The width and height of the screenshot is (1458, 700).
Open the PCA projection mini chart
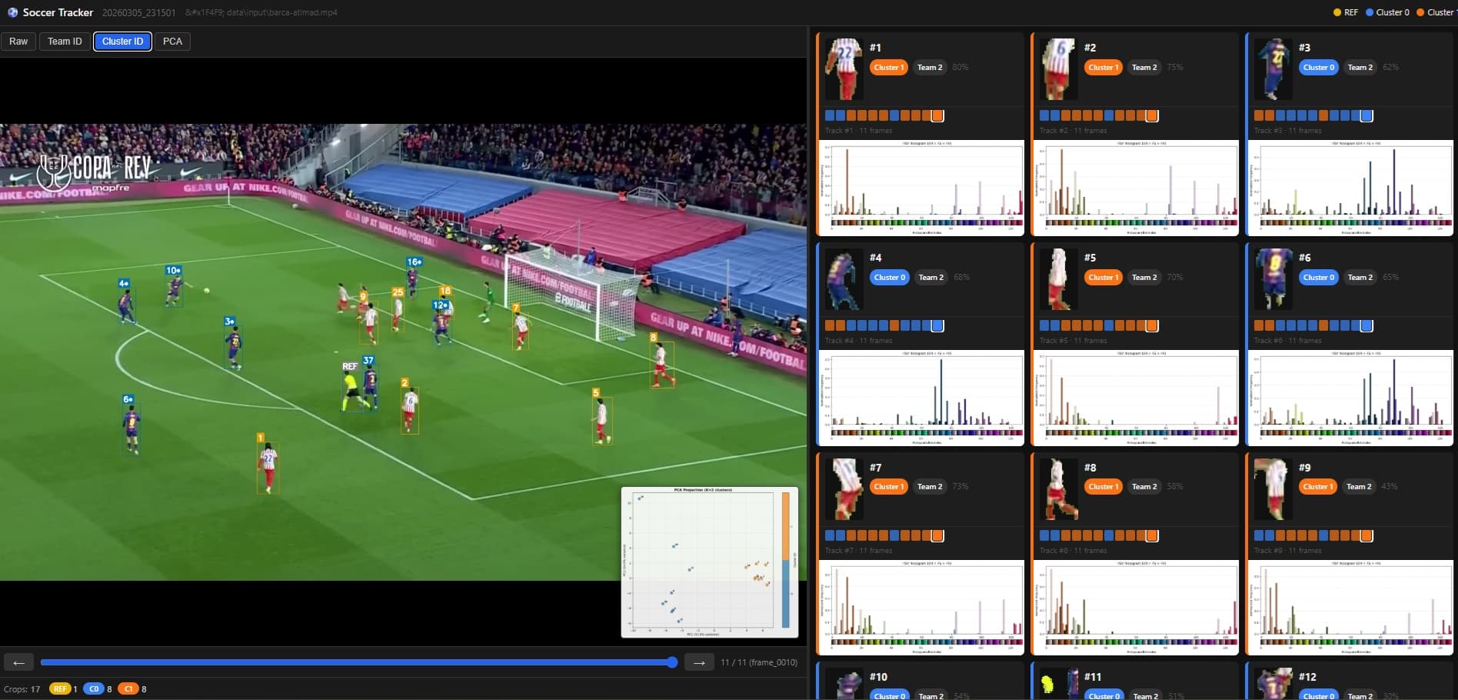[709, 562]
